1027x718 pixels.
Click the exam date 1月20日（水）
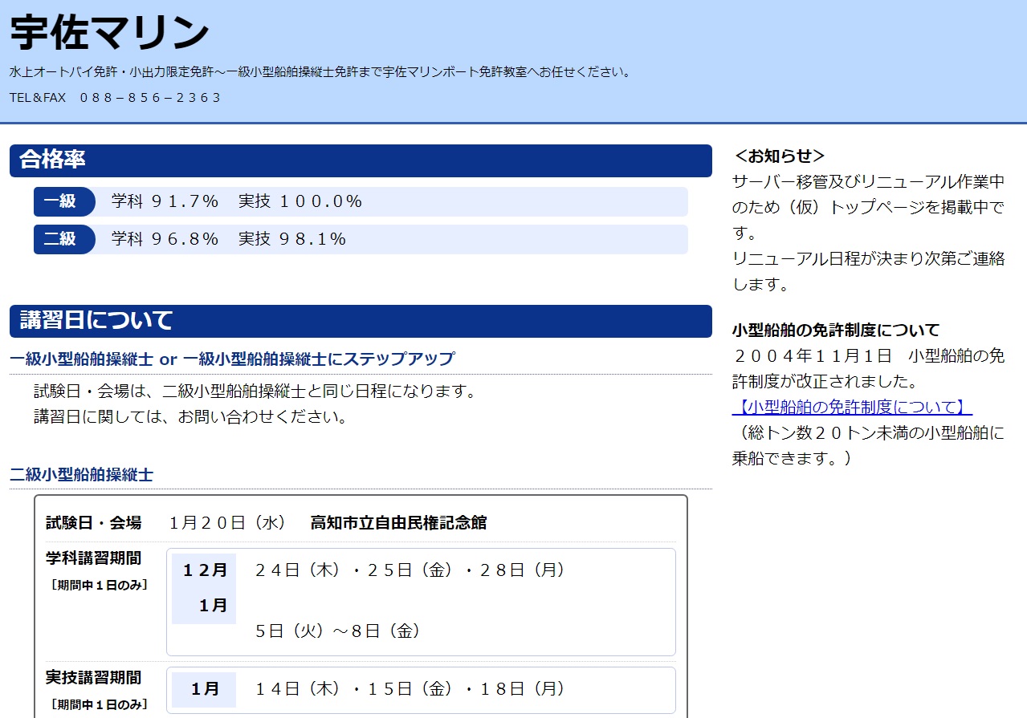(x=228, y=523)
